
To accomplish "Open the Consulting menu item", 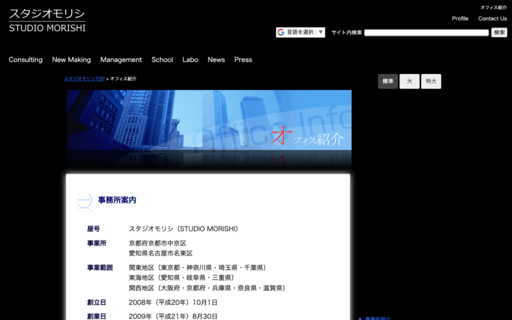I will [25, 60].
